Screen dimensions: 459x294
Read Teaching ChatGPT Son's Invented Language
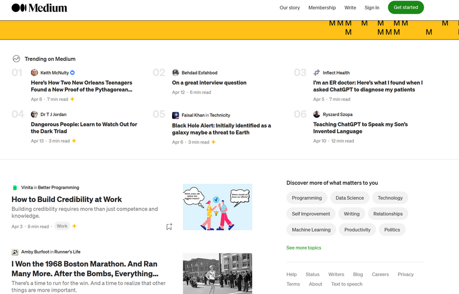click(360, 128)
